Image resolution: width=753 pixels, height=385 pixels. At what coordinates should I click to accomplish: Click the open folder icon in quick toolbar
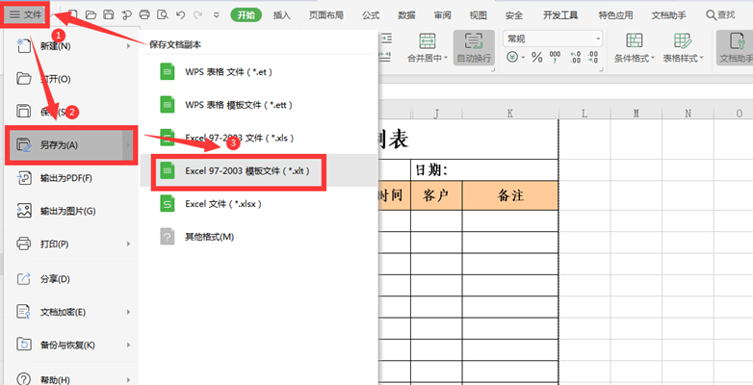(91, 14)
